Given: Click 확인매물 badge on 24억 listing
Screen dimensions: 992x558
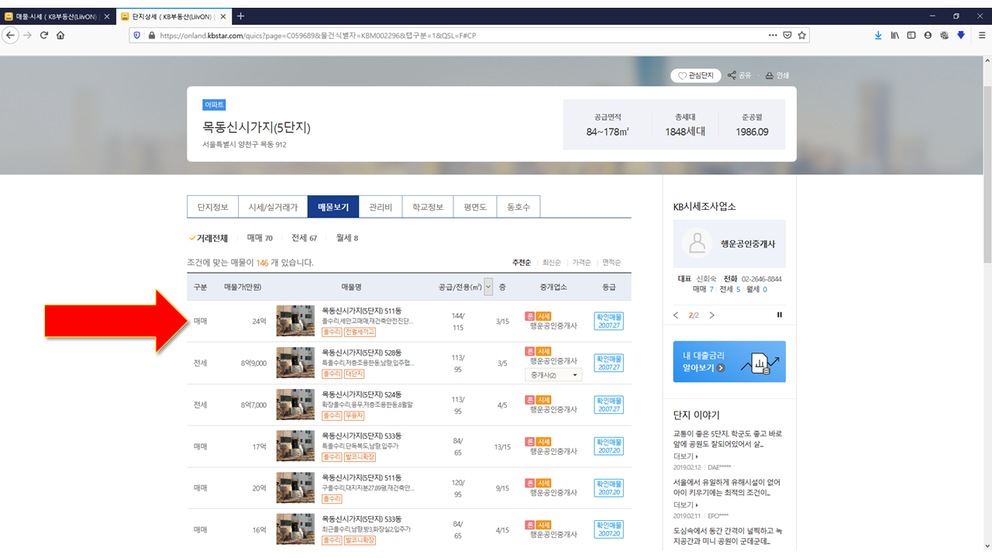Looking at the screenshot, I should point(609,321).
